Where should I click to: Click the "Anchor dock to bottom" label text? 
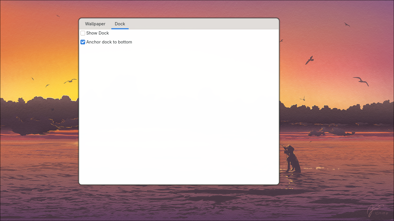click(109, 42)
